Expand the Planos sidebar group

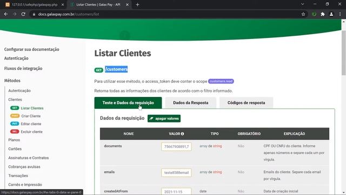coord(14,140)
